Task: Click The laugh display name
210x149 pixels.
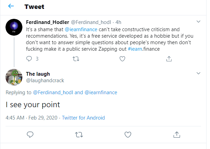Action: pyautogui.click(x=38, y=74)
